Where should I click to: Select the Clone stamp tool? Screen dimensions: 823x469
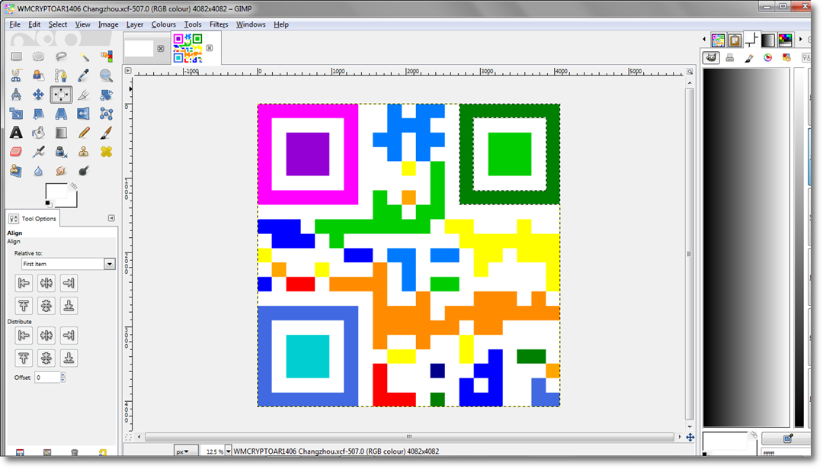pos(84,152)
